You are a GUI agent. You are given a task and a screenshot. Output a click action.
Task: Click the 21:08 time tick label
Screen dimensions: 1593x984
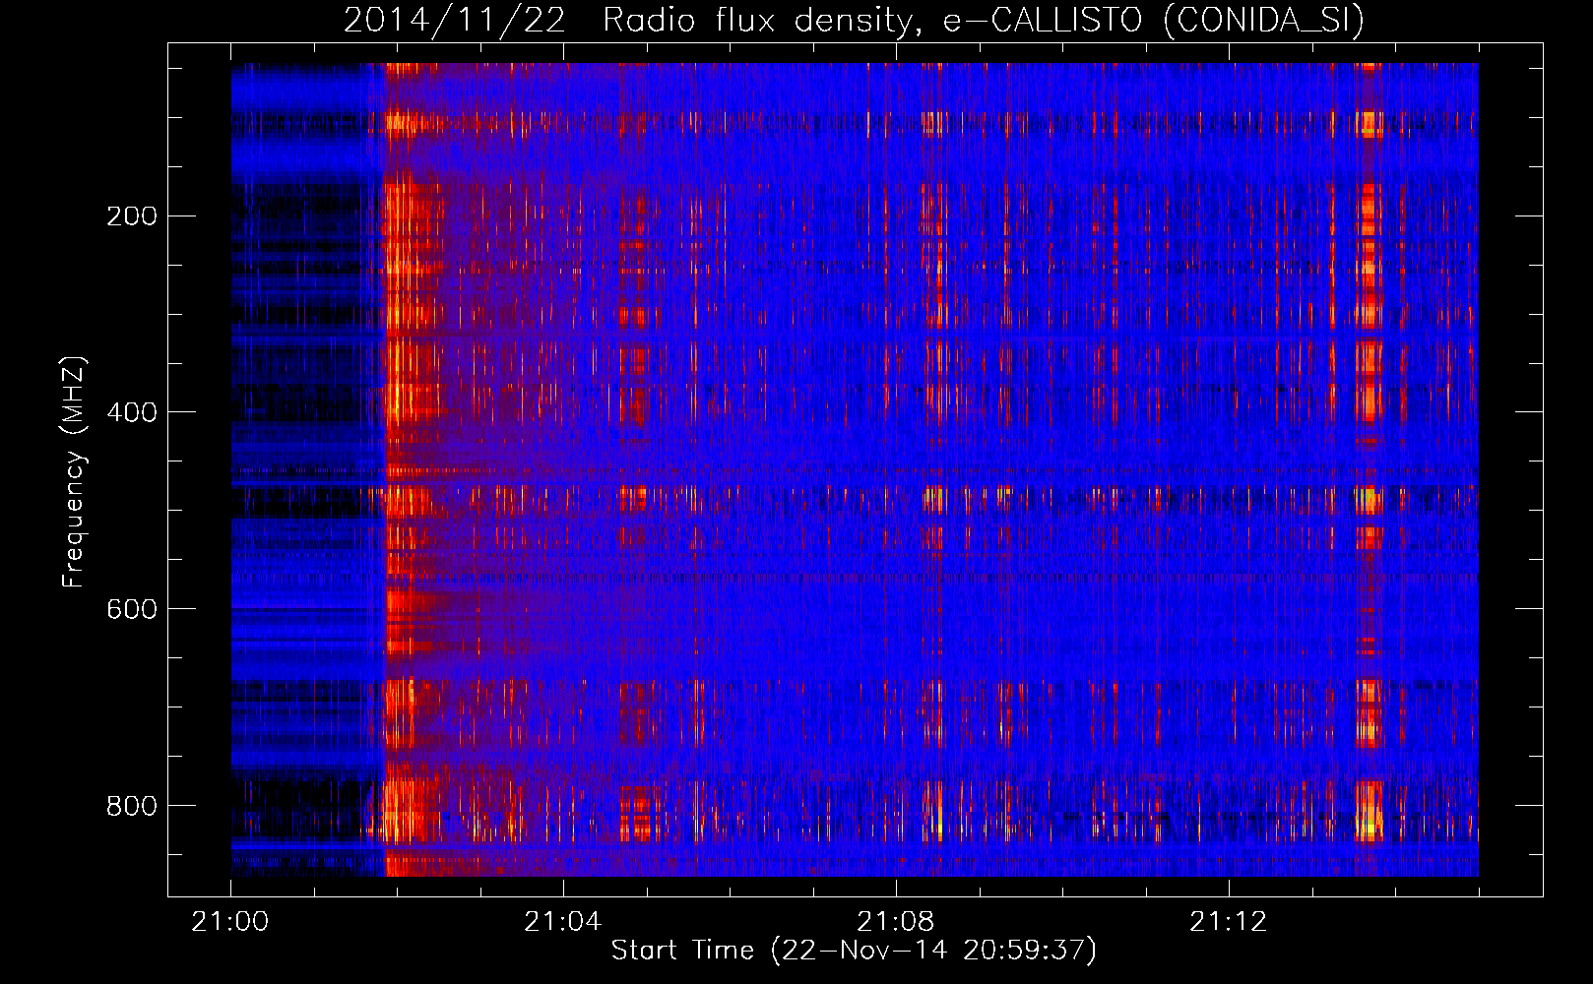click(x=896, y=922)
